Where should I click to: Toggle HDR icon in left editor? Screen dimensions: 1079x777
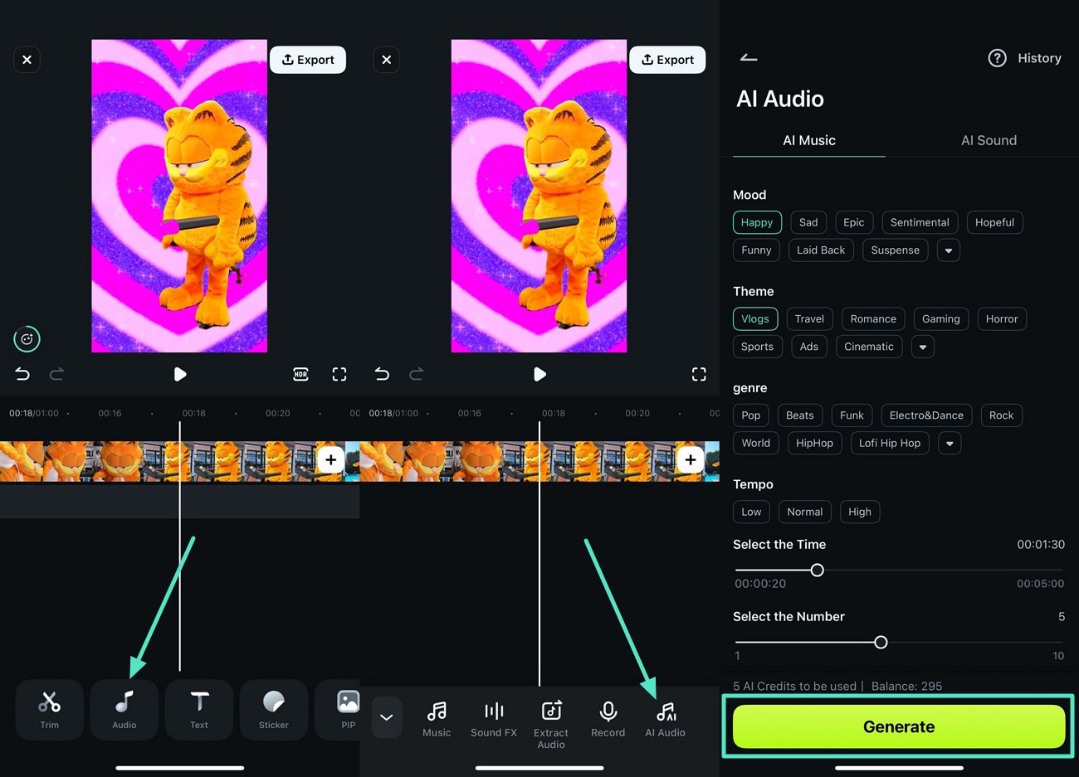click(300, 374)
